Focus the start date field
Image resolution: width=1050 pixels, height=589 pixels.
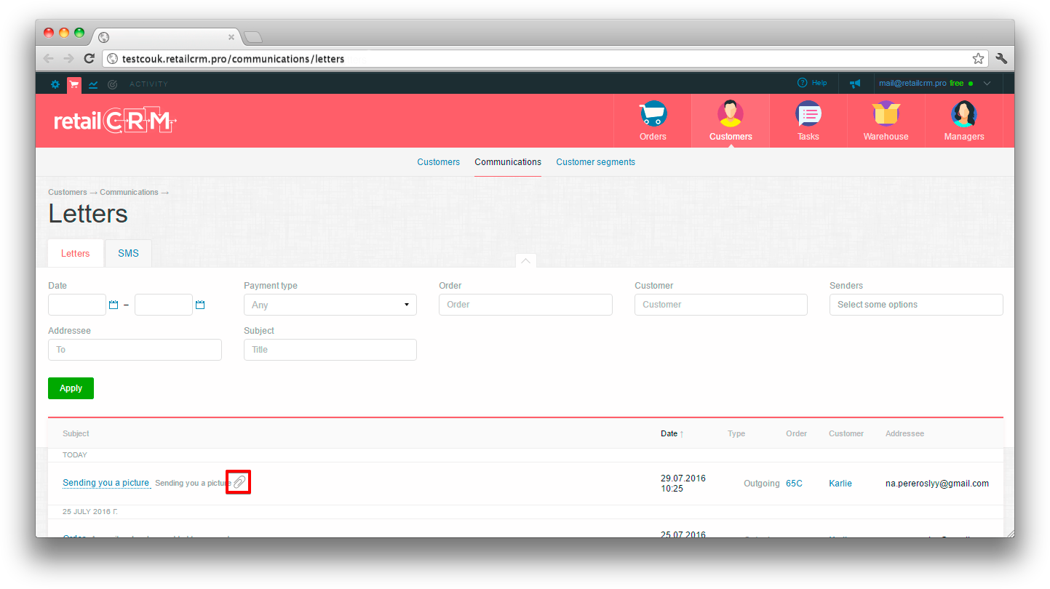click(77, 305)
